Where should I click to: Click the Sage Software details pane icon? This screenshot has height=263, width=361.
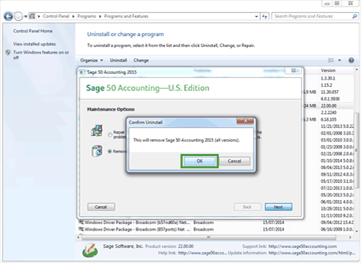click(x=90, y=250)
